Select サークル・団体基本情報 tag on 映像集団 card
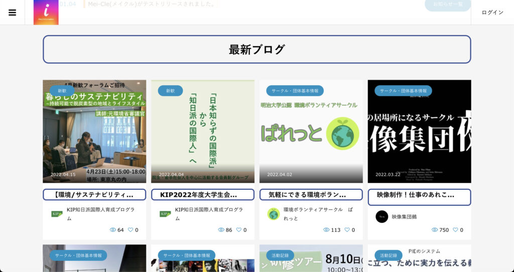The width and height of the screenshot is (514, 272). click(x=403, y=91)
